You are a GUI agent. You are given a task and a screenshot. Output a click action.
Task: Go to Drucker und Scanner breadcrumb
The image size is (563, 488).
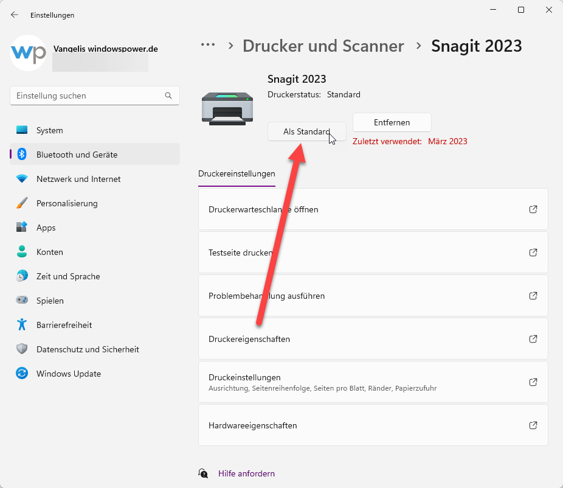click(x=323, y=46)
